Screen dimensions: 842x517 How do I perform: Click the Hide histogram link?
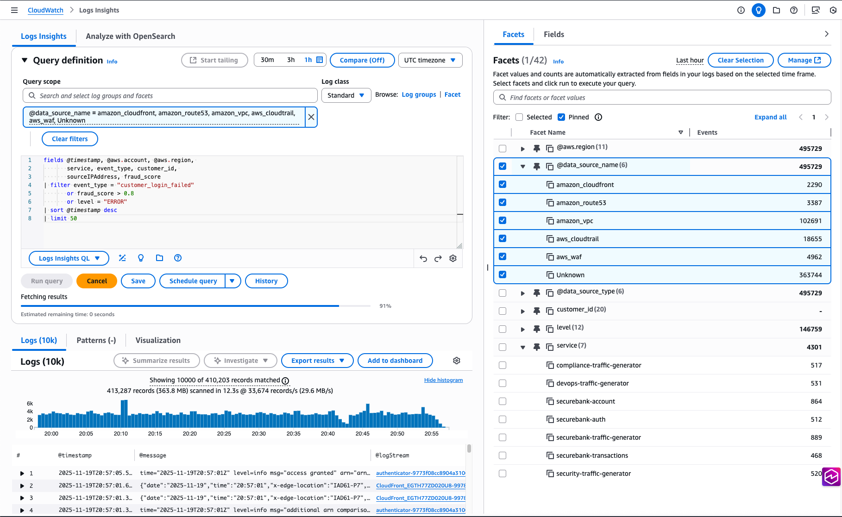click(443, 380)
